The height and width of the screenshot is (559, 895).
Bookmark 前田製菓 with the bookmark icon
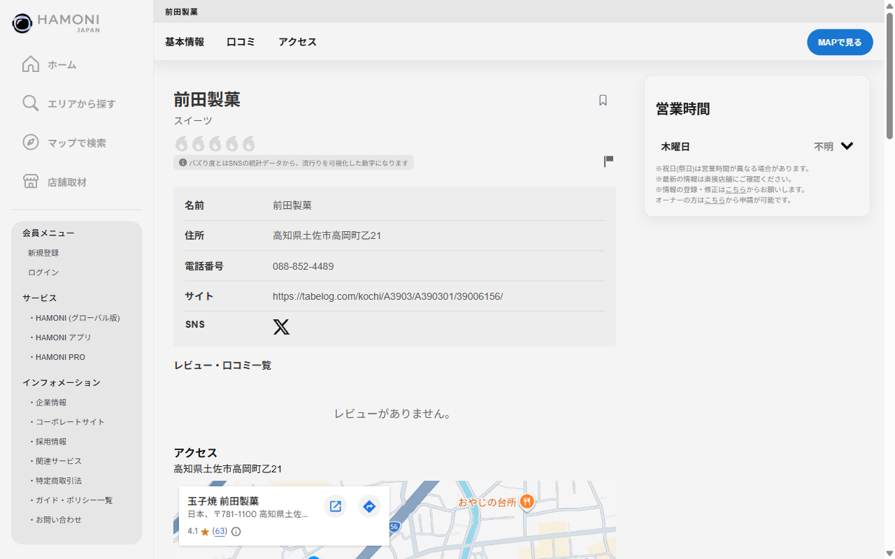pos(603,101)
